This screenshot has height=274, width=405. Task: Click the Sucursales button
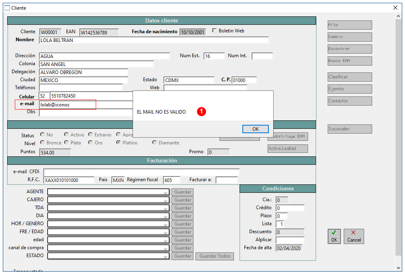[x=350, y=129]
